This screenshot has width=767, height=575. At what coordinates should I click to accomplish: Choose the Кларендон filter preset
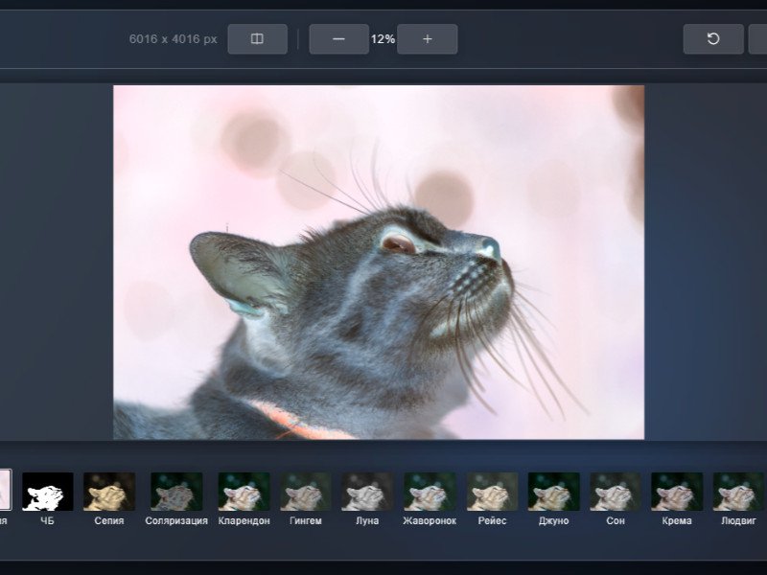244,492
